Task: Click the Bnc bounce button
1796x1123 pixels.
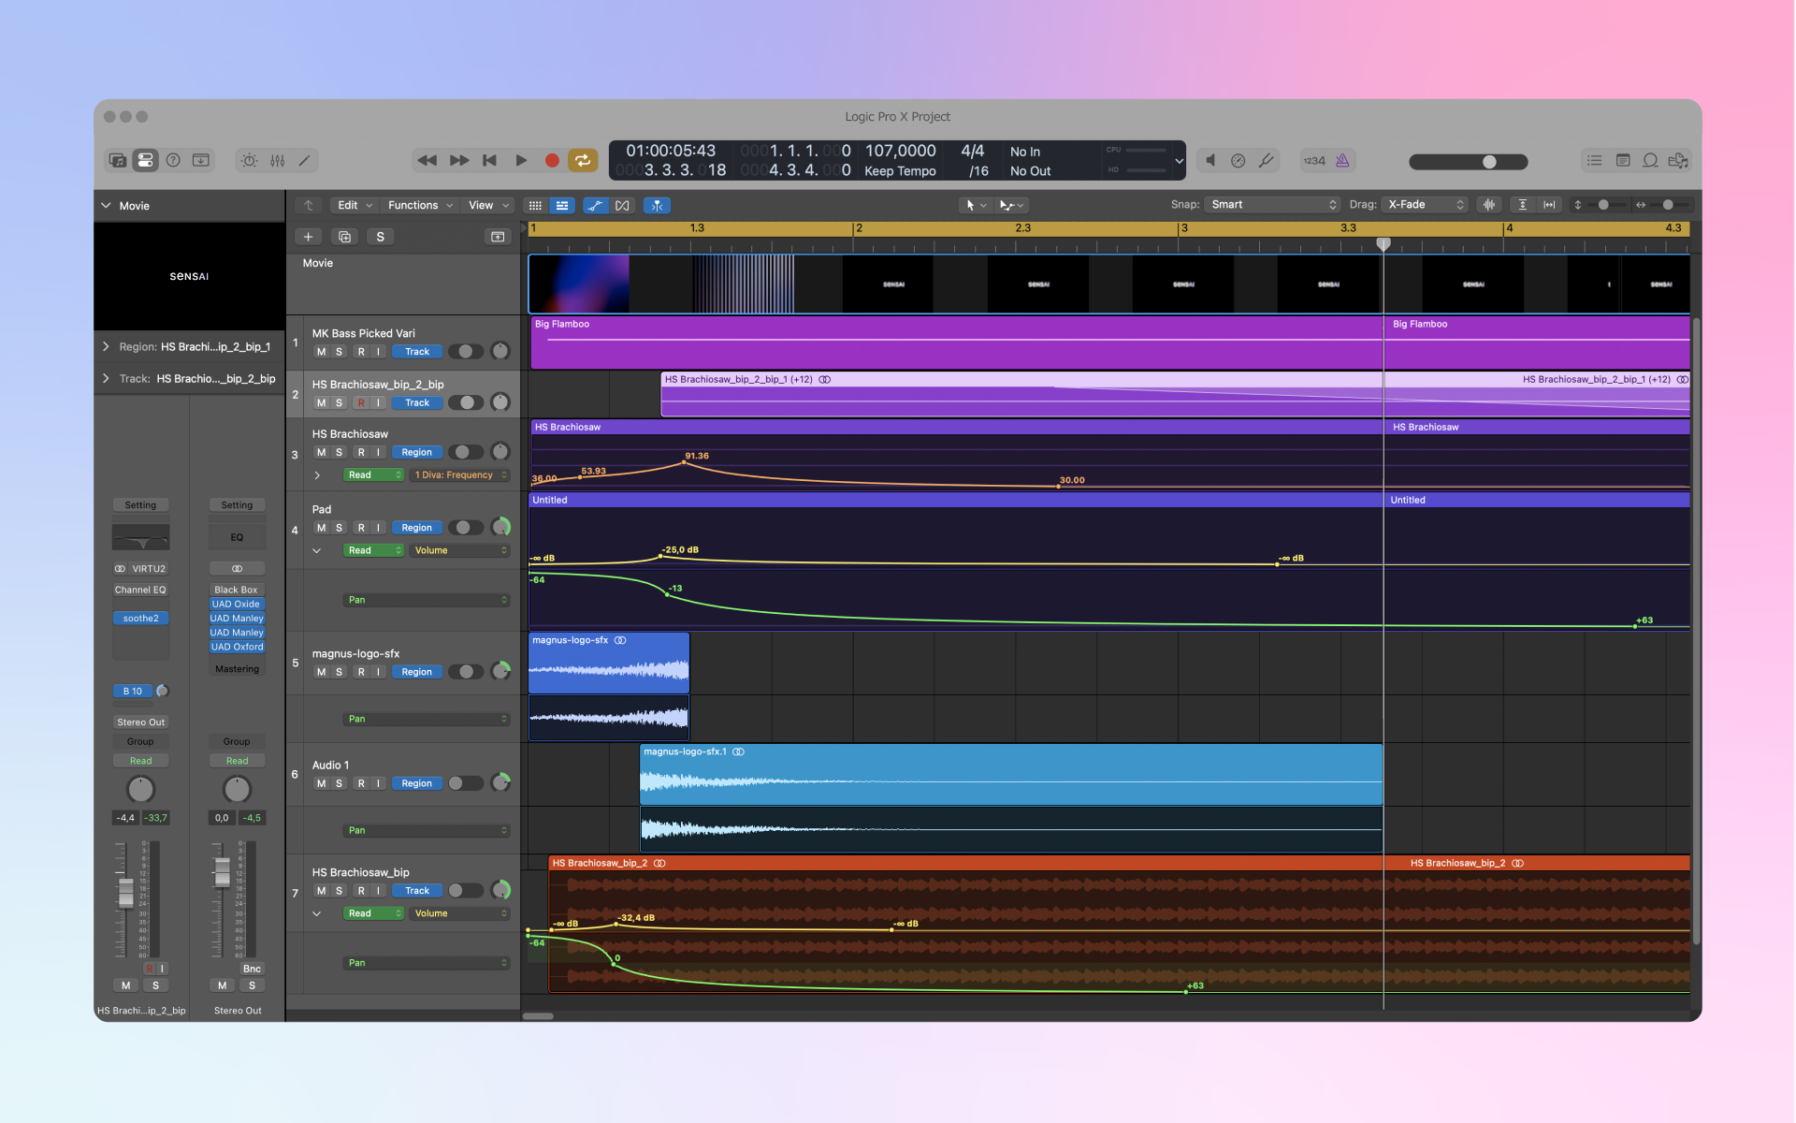Action: click(252, 970)
